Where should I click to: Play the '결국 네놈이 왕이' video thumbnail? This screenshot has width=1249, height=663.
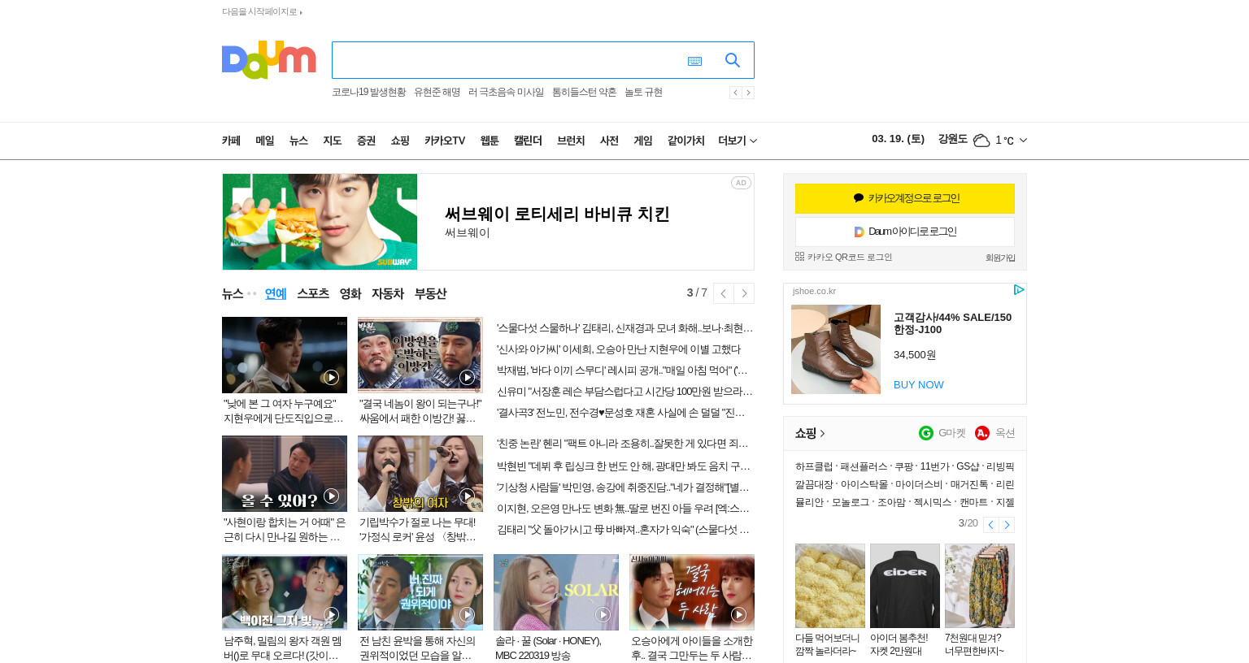tap(420, 355)
